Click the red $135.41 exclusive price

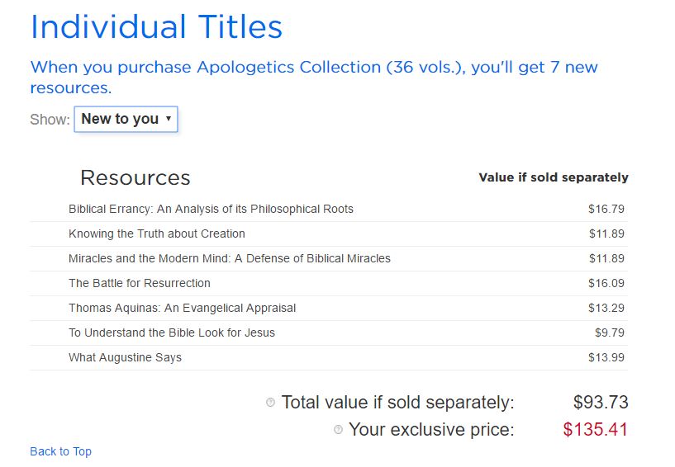coord(595,430)
